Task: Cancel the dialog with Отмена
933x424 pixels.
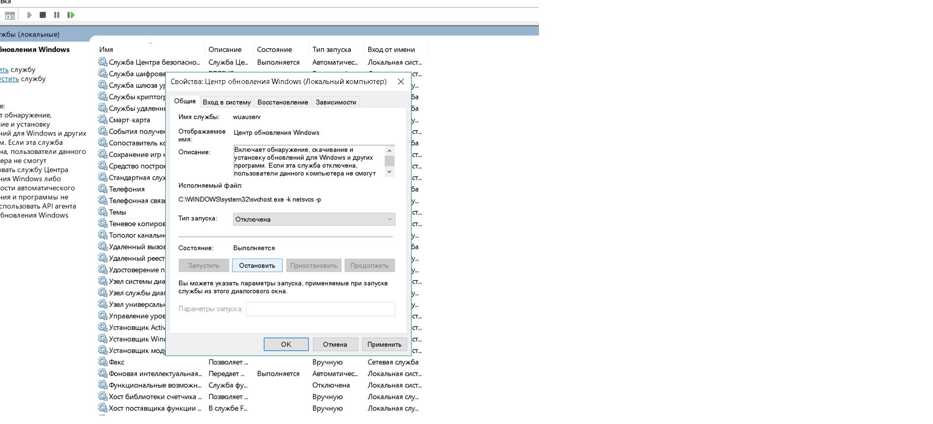Action: [335, 344]
